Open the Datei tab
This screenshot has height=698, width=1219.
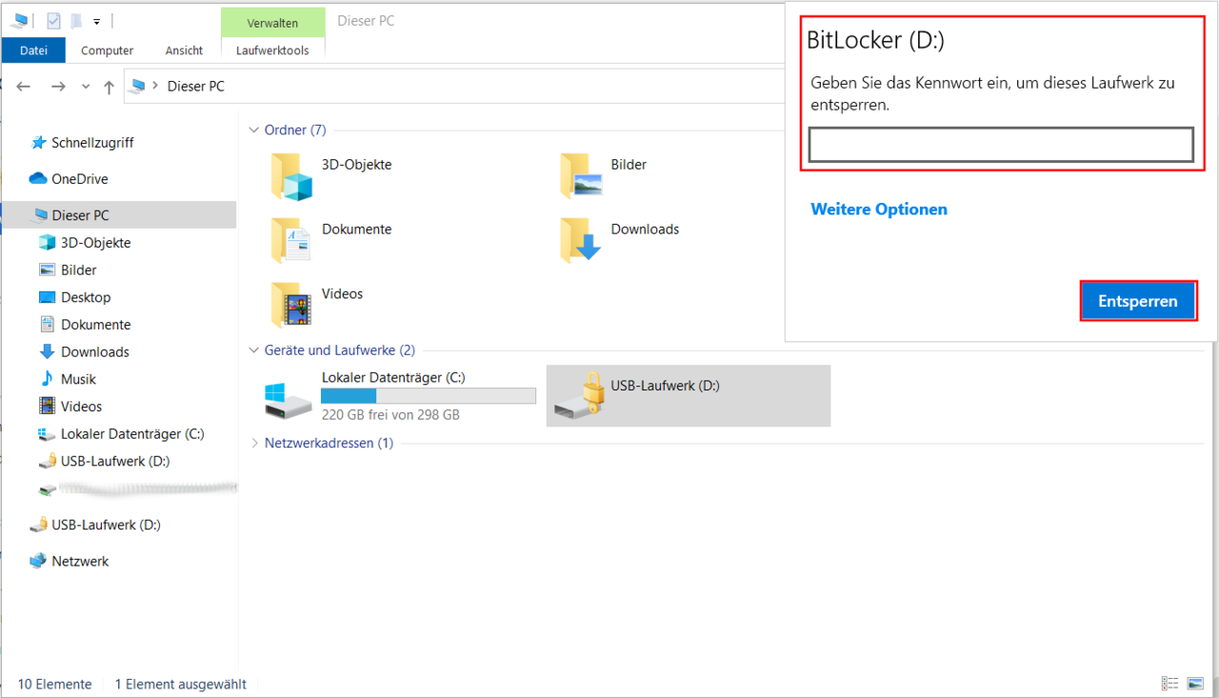[x=33, y=50]
